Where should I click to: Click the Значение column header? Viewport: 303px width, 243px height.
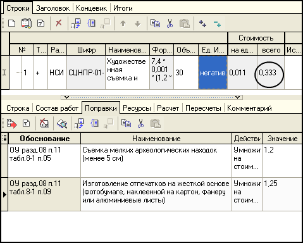[x=282, y=139]
